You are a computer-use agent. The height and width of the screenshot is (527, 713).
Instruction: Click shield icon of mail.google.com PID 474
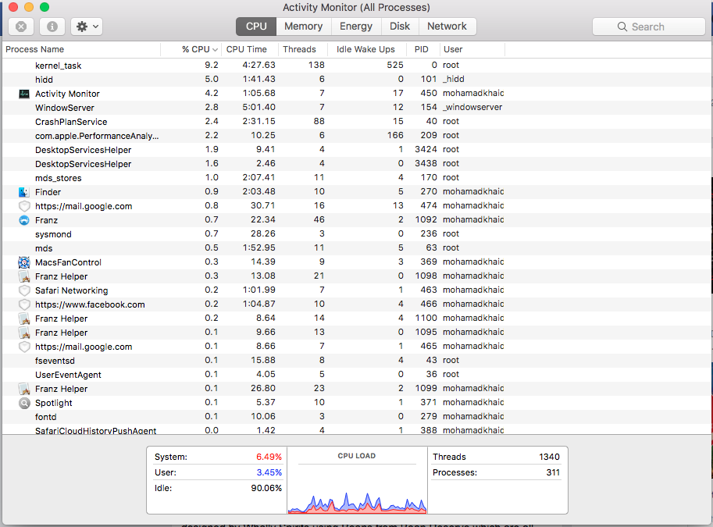(24, 206)
